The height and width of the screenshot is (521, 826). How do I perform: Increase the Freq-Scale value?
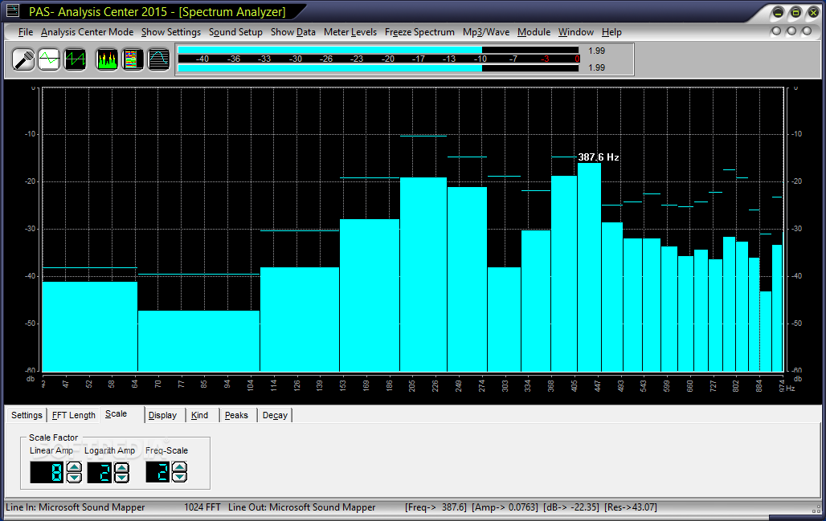pyautogui.click(x=180, y=466)
